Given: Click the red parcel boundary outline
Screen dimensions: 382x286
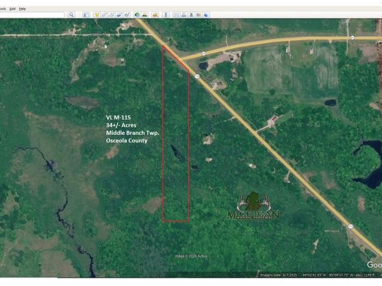Looking at the screenshot, I should click(163, 127).
